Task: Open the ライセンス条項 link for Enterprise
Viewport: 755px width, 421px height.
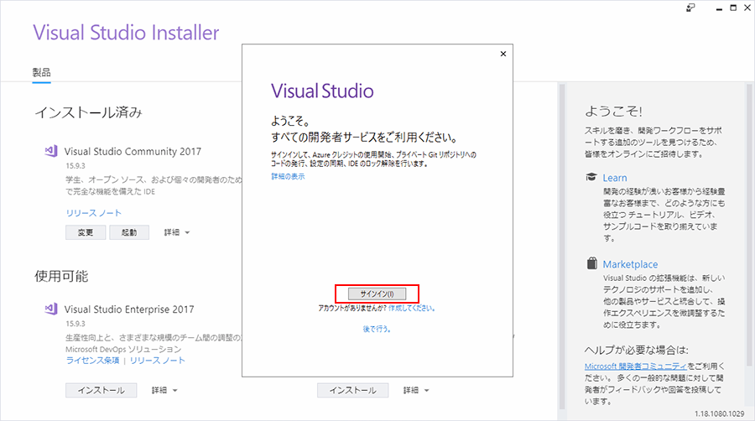Action: [x=92, y=361]
